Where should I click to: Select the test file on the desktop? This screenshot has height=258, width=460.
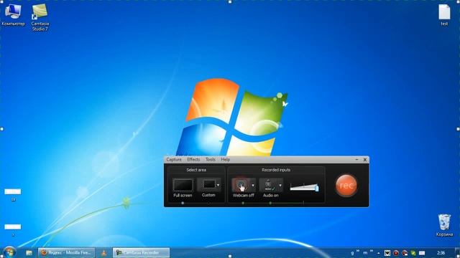tap(444, 15)
